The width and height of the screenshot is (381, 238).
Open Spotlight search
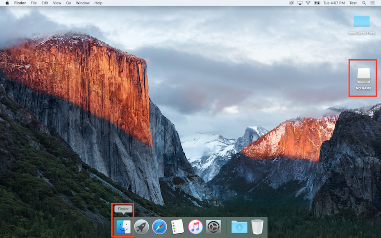pyautogui.click(x=364, y=3)
